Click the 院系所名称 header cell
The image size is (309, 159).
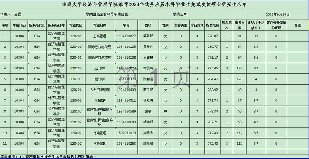(x=57, y=25)
